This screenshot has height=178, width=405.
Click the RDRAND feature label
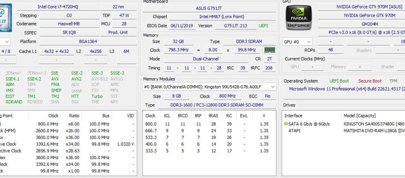tap(14, 102)
